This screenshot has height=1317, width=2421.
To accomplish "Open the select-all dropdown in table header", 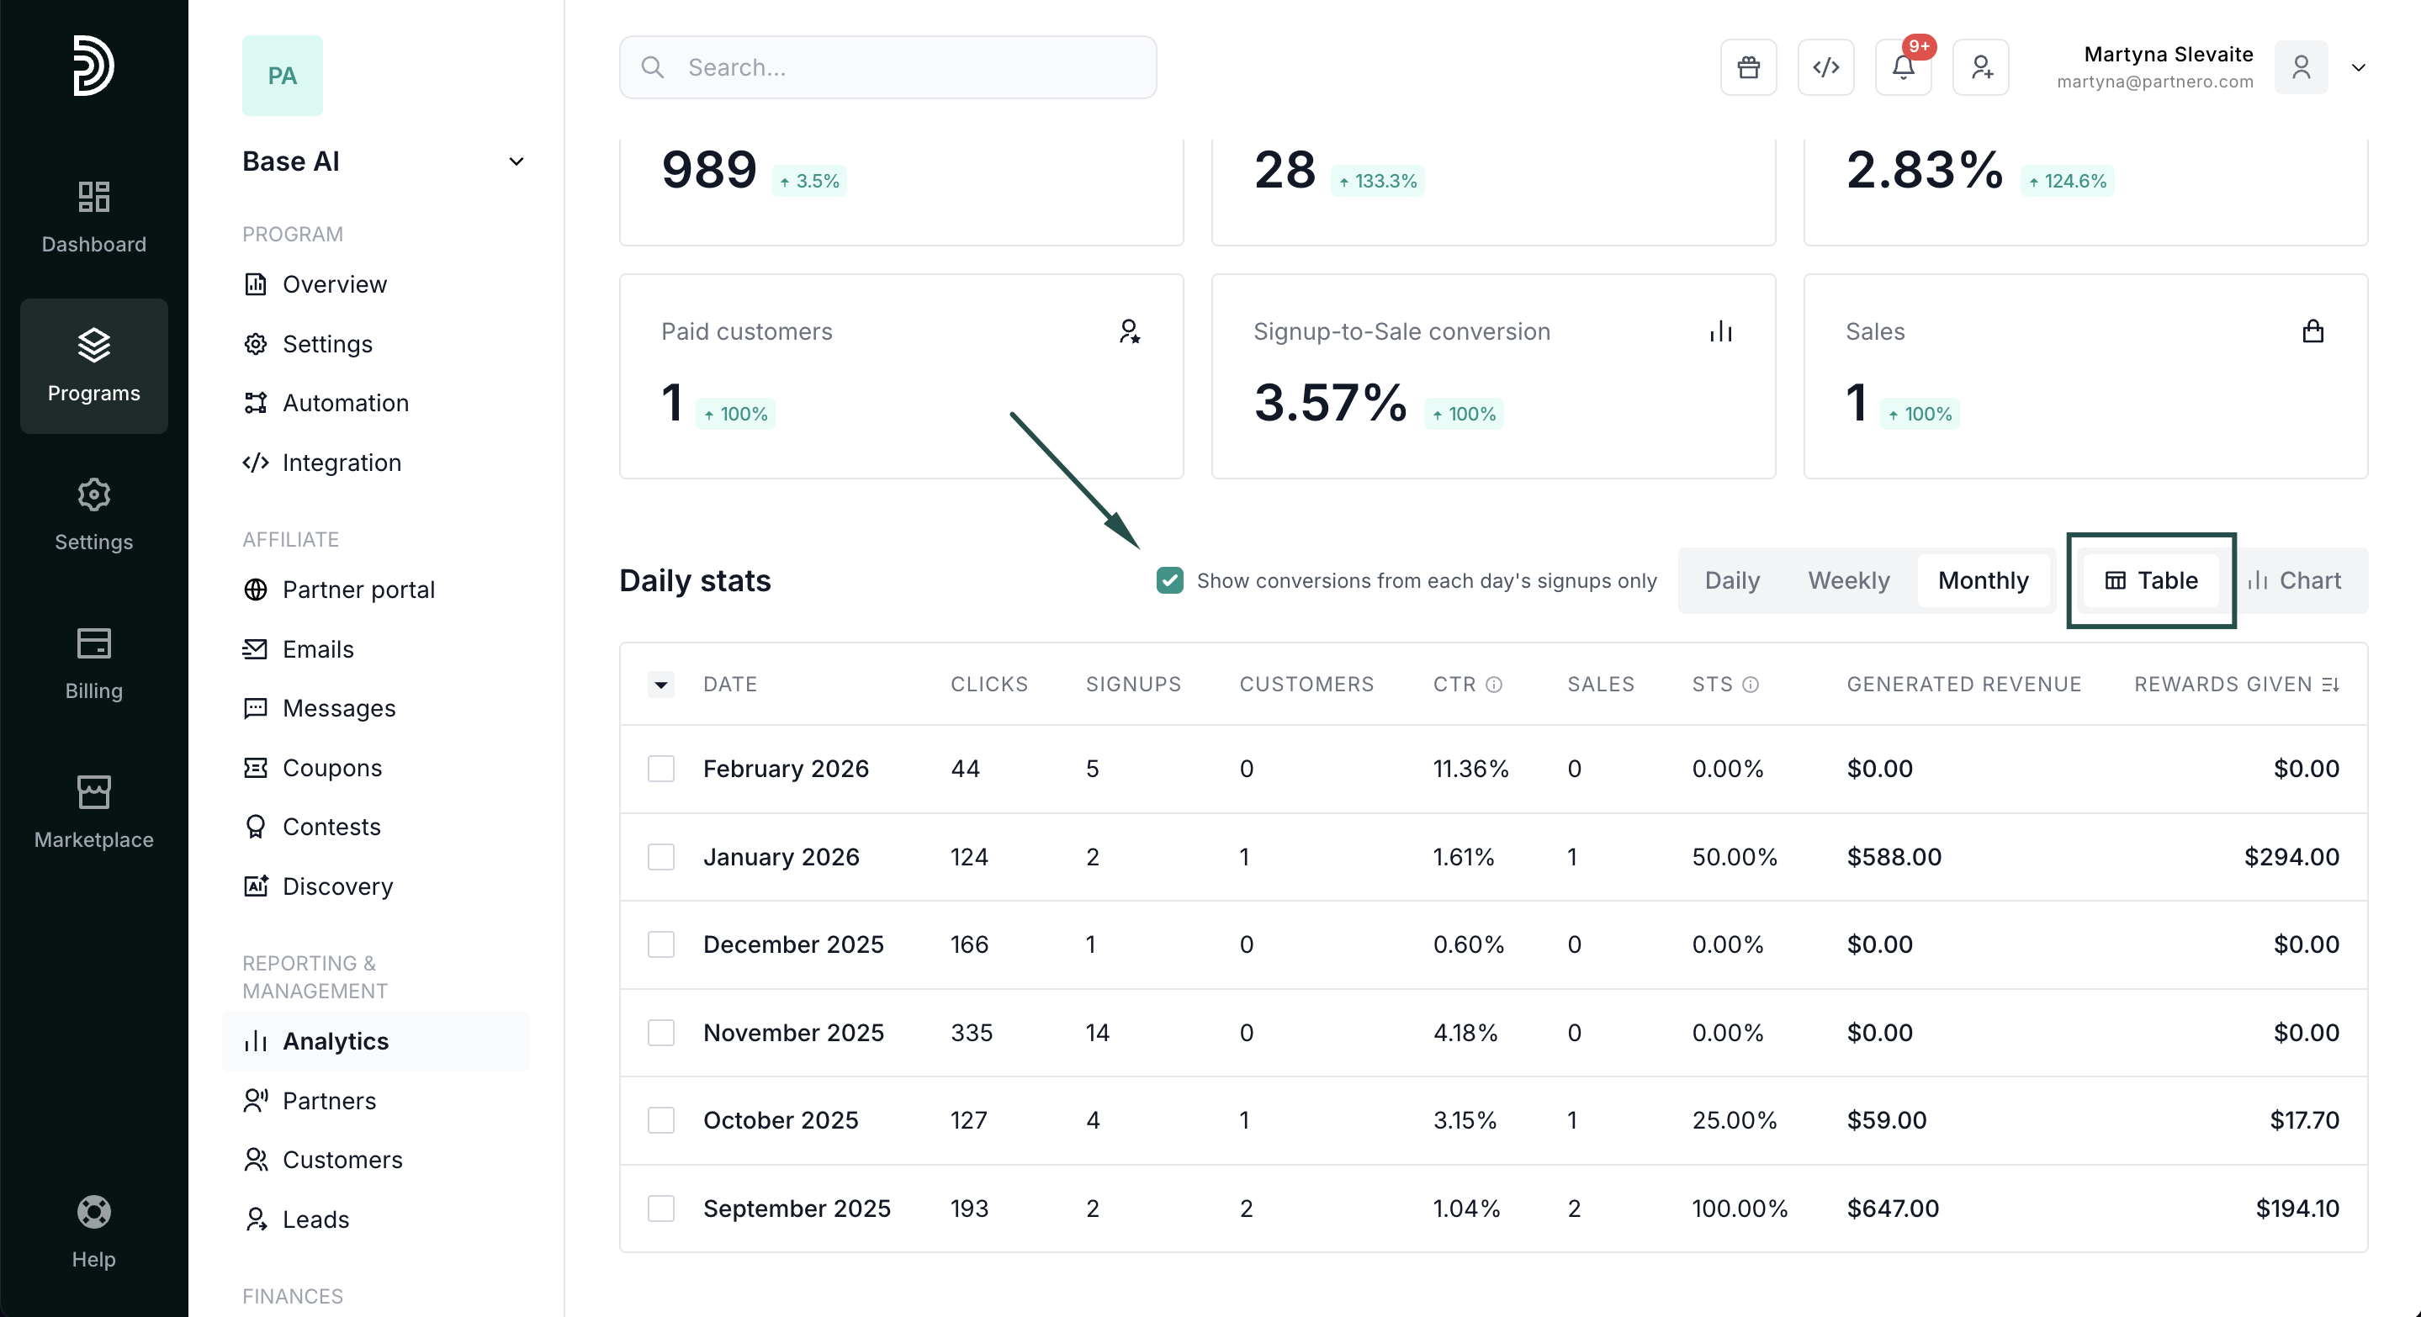I will (x=660, y=685).
